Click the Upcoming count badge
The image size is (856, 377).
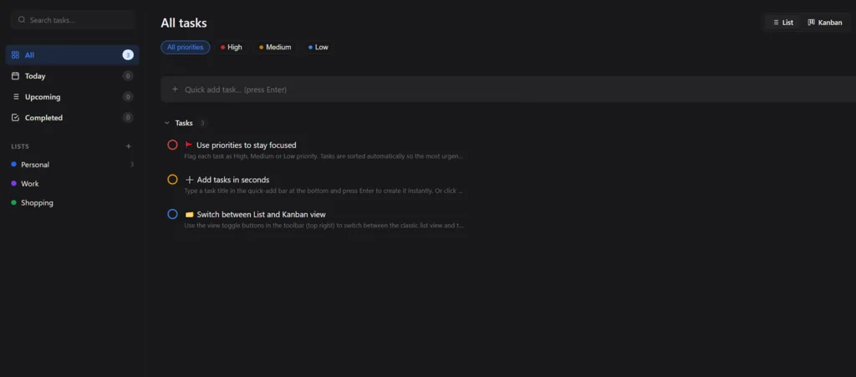coord(128,97)
